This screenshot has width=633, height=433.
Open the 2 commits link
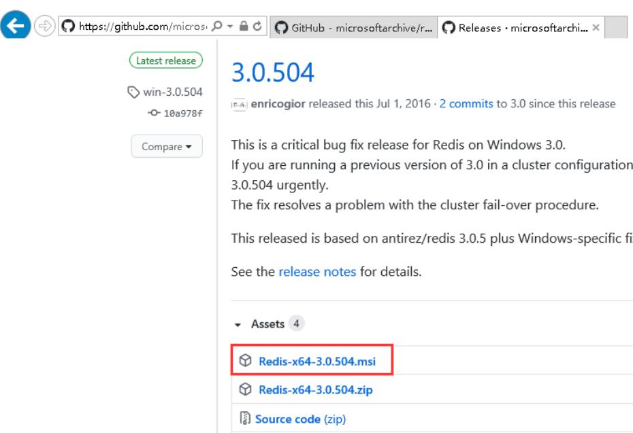click(466, 104)
